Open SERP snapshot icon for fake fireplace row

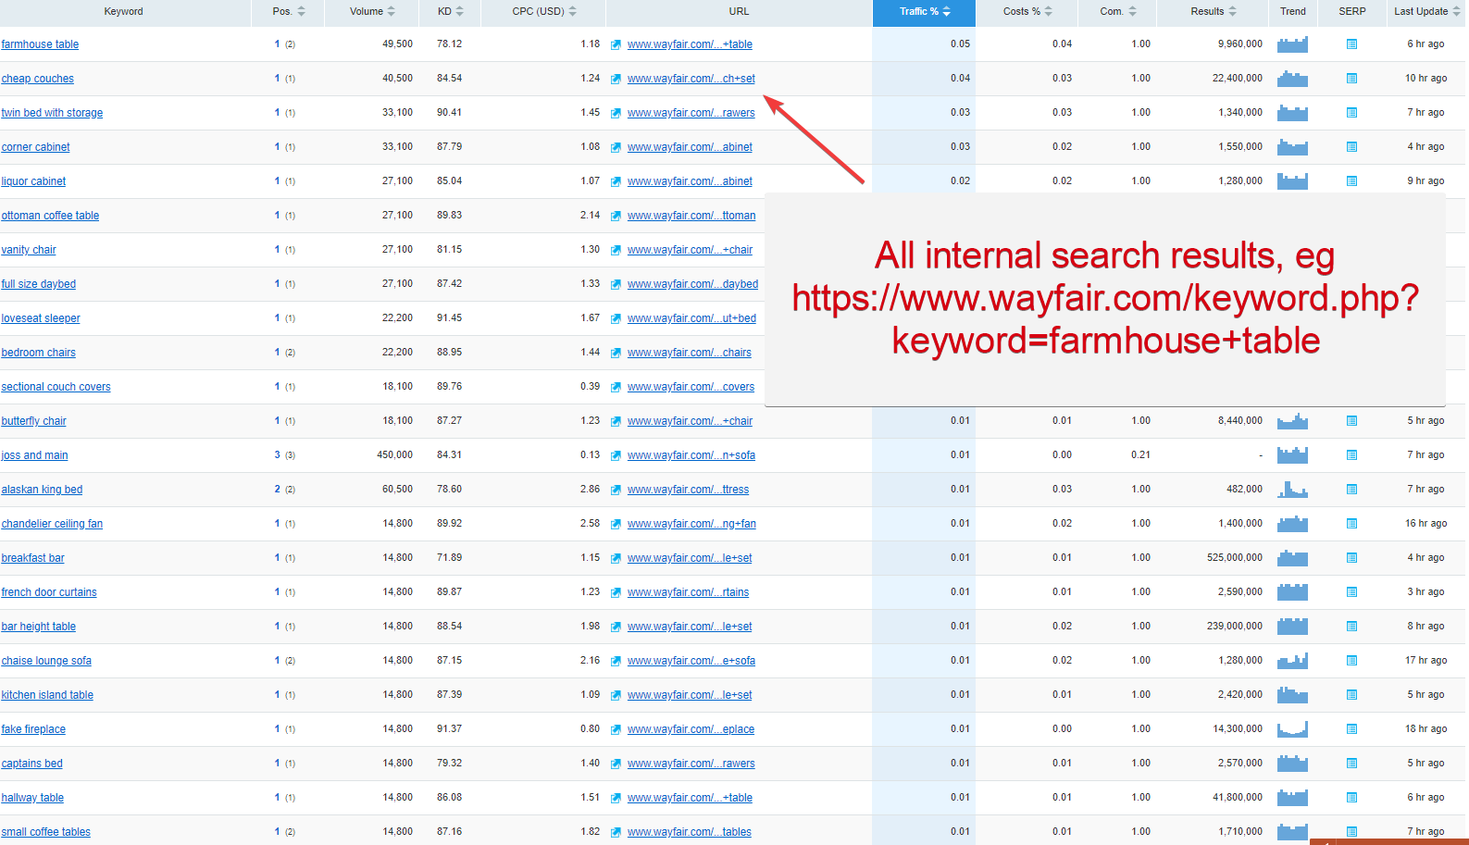(x=1351, y=729)
